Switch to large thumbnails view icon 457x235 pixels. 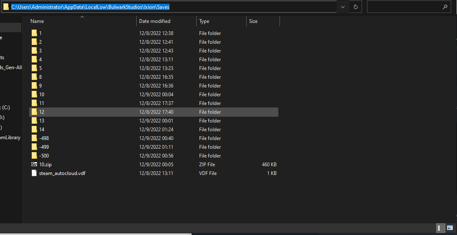[450, 228]
